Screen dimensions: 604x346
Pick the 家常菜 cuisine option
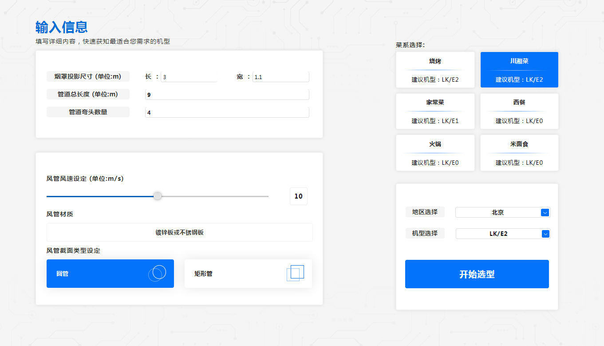point(435,111)
